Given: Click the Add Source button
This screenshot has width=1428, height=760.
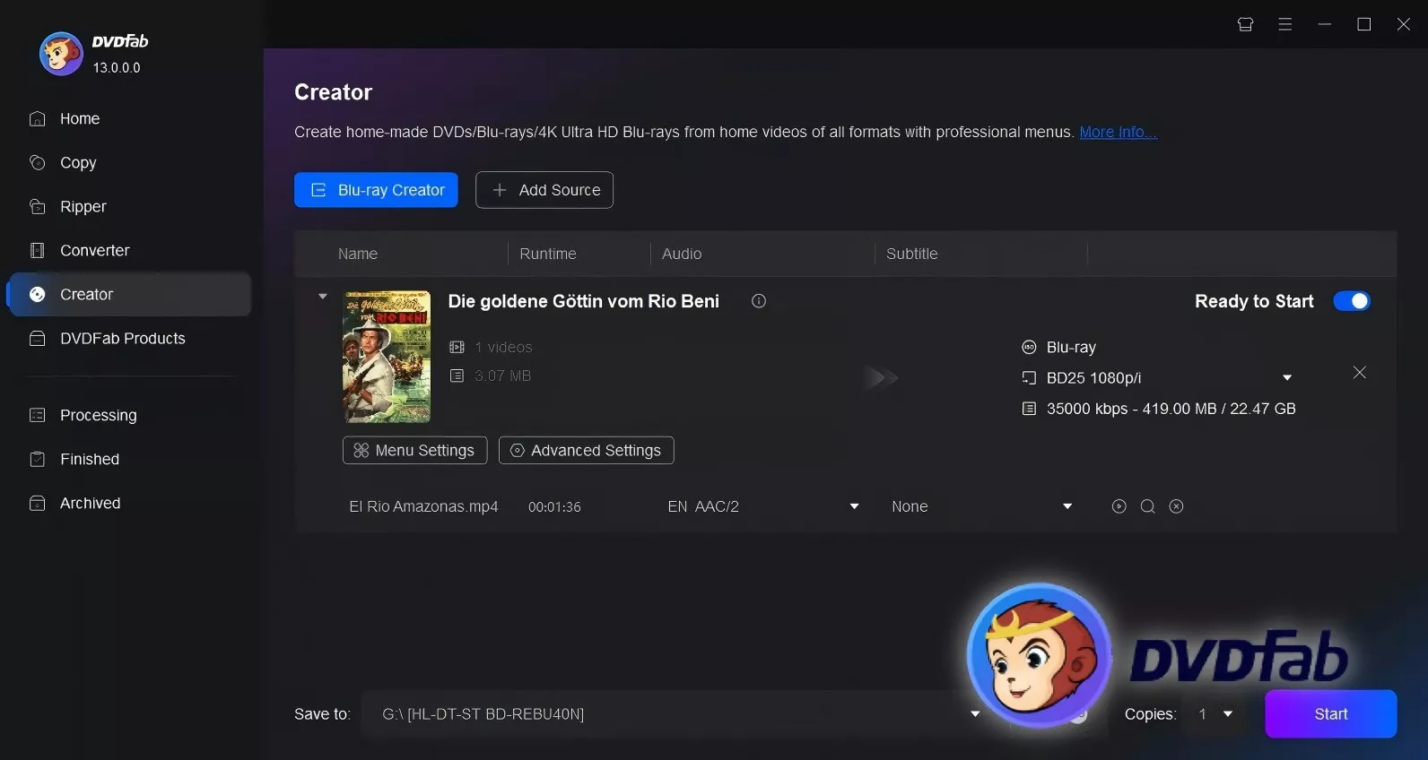Looking at the screenshot, I should click(x=544, y=190).
